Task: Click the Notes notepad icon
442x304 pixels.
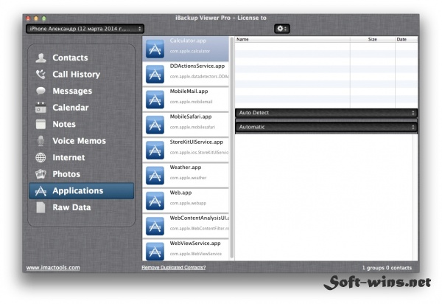Action: [41, 124]
